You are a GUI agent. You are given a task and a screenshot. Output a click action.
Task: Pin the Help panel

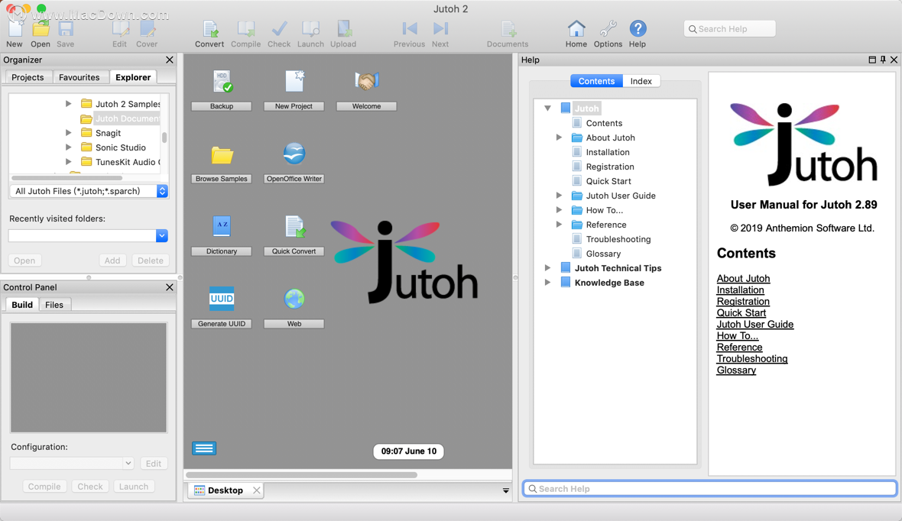(x=883, y=60)
